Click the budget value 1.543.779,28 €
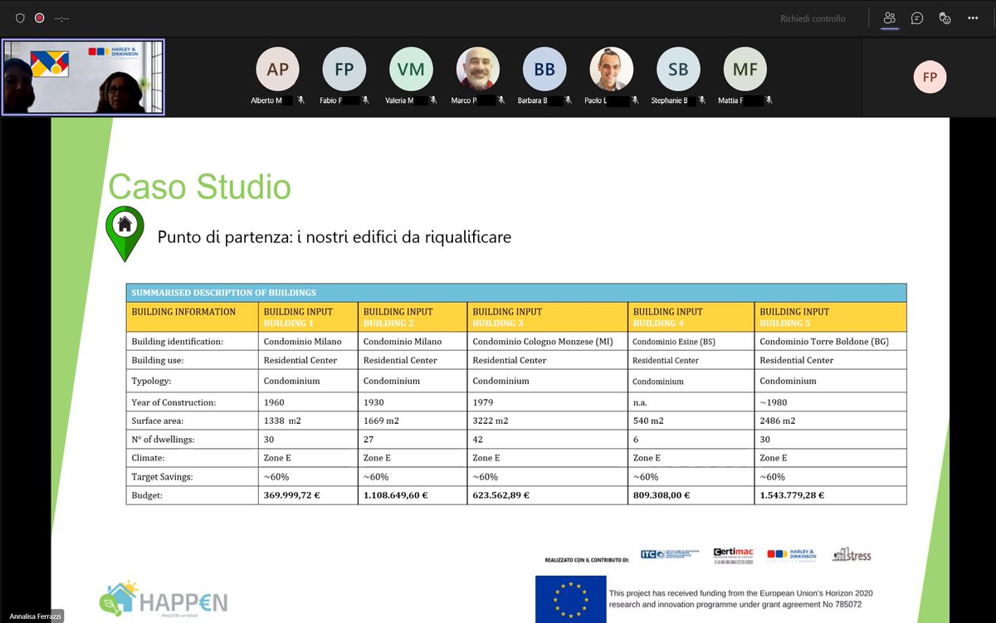This screenshot has width=996, height=623. pos(792,495)
